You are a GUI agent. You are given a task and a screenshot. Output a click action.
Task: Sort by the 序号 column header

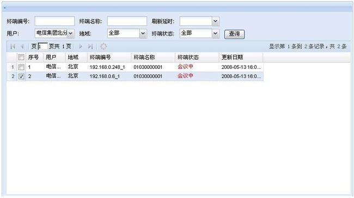pyautogui.click(x=34, y=58)
